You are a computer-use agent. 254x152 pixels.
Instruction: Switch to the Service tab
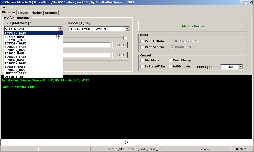23,13
